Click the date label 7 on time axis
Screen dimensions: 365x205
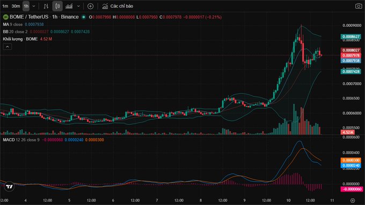pos(157,200)
